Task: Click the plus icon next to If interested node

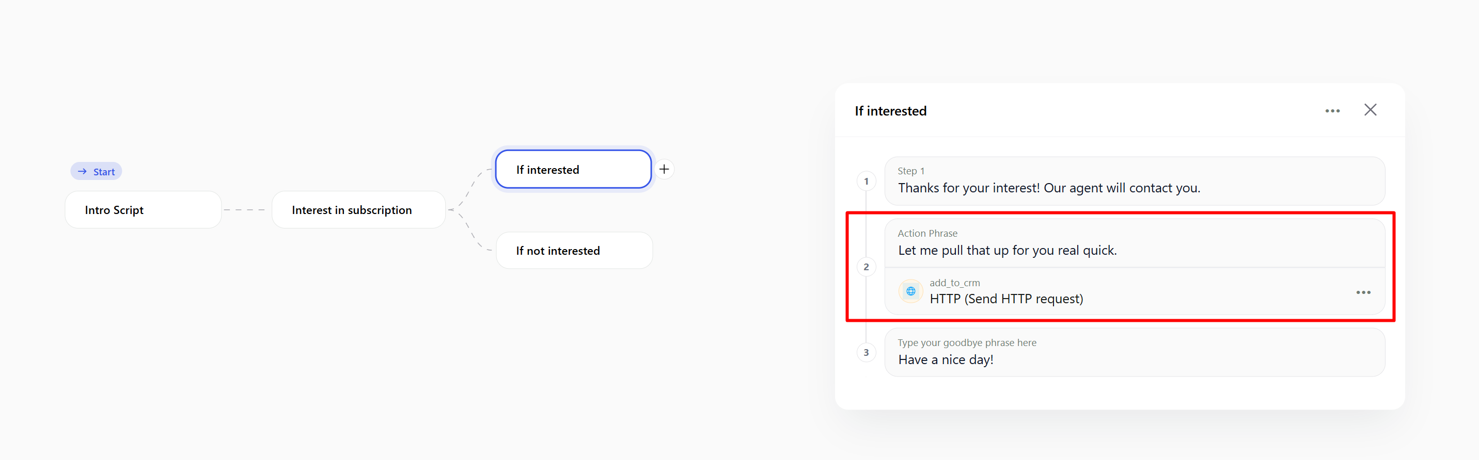Action: point(664,169)
